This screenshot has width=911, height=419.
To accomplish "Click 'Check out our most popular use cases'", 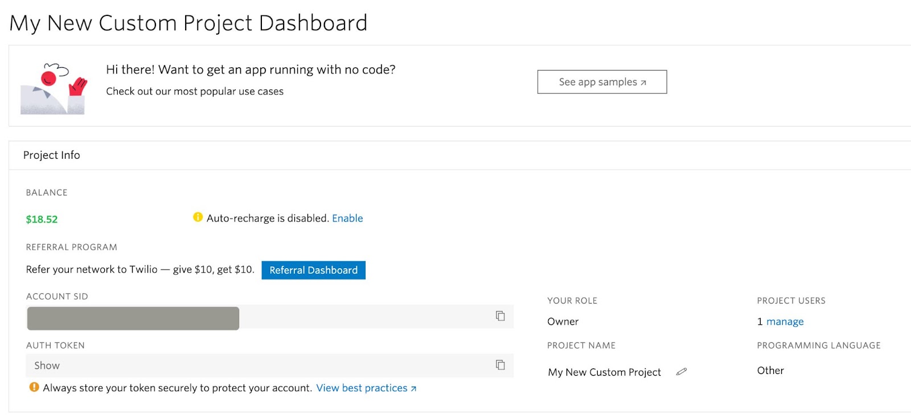I will [x=195, y=91].
